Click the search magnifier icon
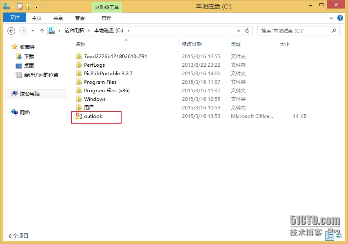 [x=334, y=30]
